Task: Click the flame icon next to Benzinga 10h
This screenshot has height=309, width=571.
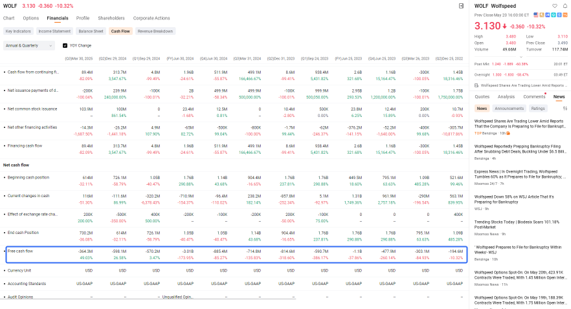Action: (x=508, y=133)
